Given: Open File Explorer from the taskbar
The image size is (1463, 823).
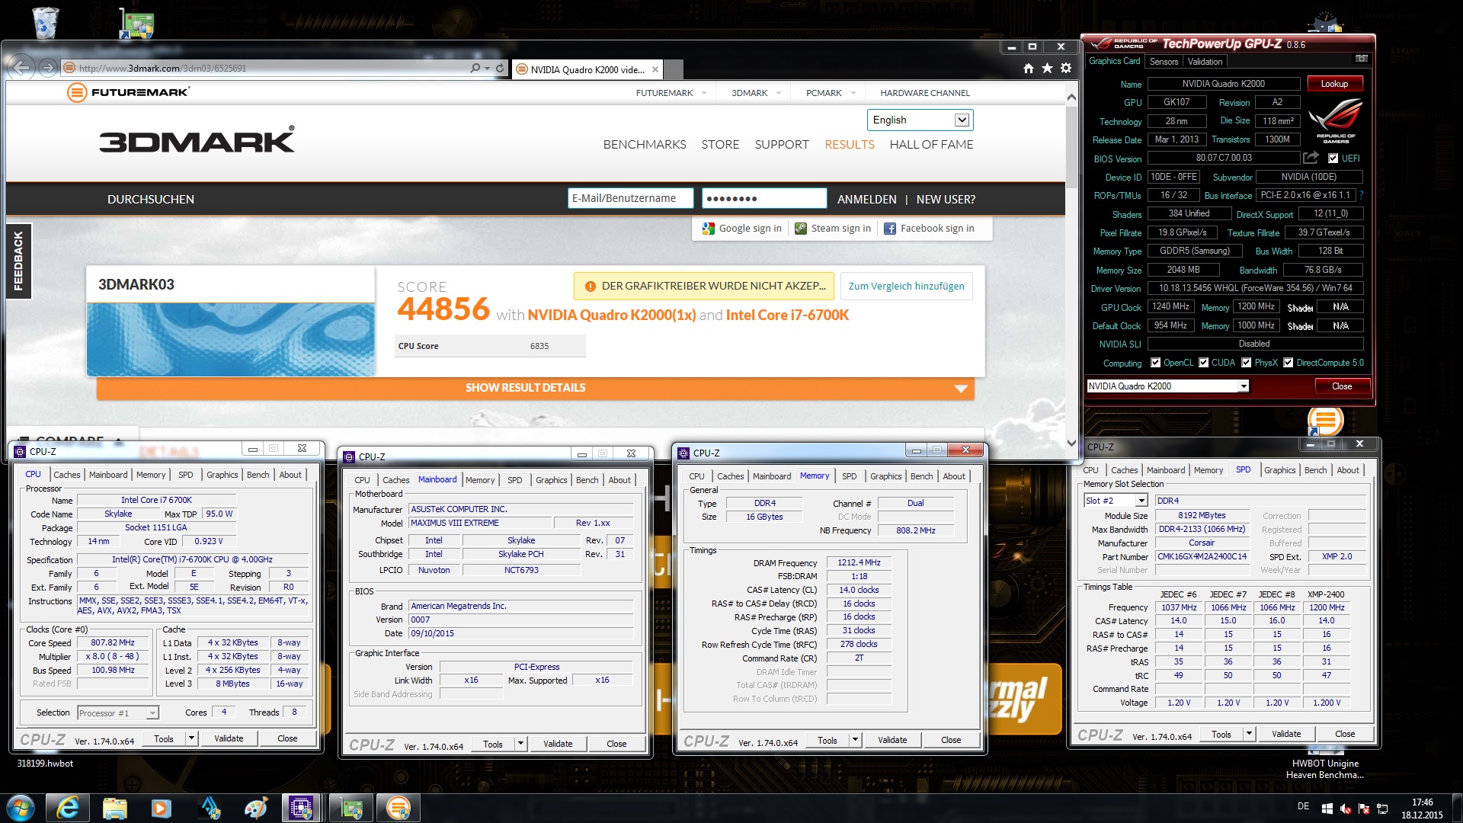Looking at the screenshot, I should point(114,808).
